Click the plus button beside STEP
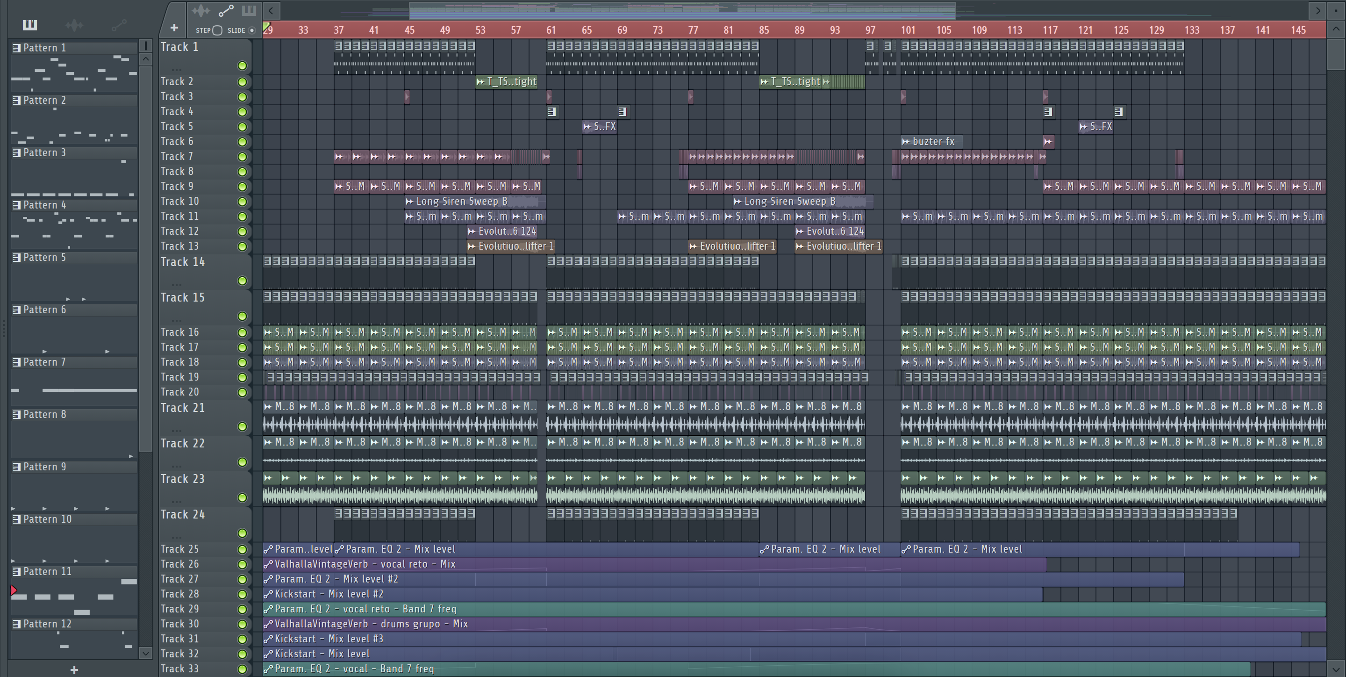The image size is (1346, 677). (x=174, y=28)
